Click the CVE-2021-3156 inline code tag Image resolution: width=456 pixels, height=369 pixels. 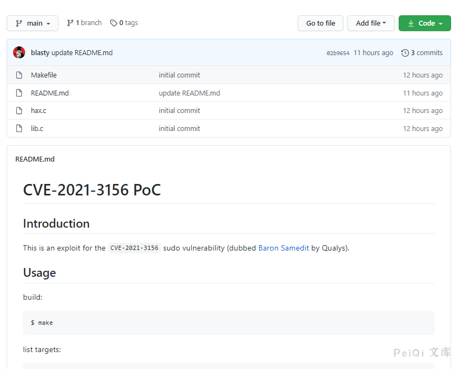[x=133, y=248]
